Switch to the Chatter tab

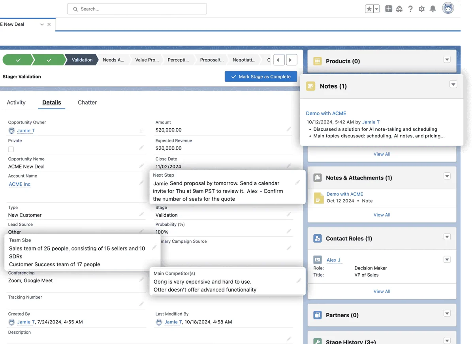point(87,103)
